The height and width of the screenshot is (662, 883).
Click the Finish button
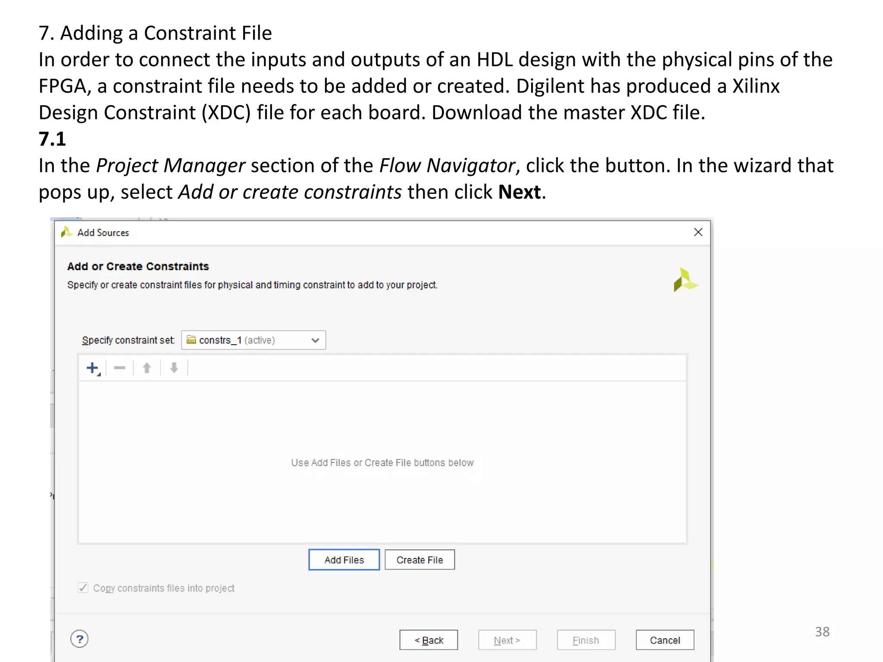(586, 640)
